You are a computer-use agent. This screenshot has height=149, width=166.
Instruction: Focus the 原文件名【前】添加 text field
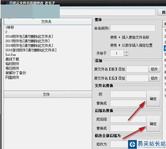137,69
